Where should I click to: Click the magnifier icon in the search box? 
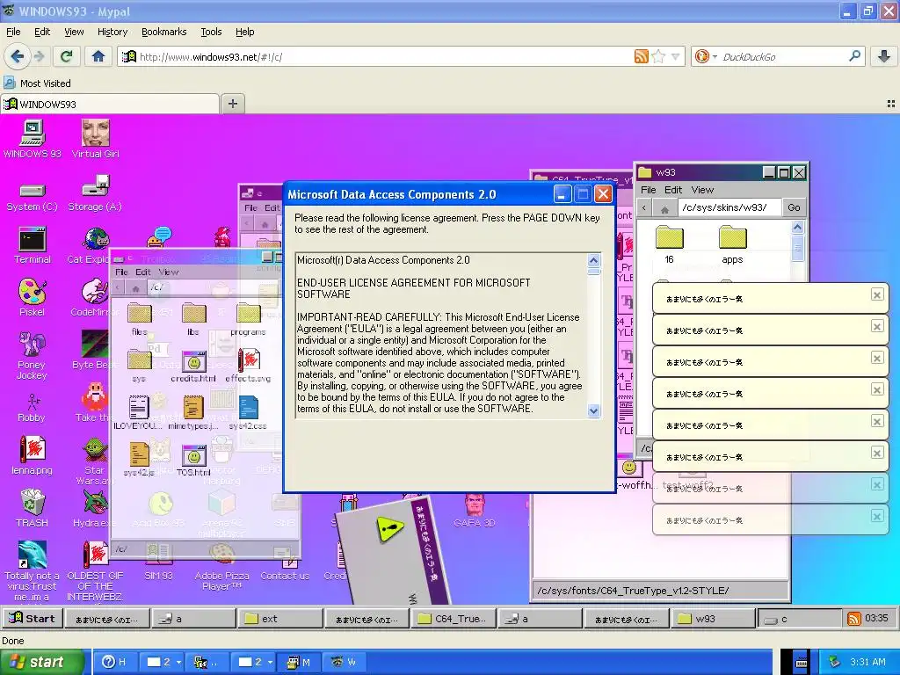pos(854,56)
